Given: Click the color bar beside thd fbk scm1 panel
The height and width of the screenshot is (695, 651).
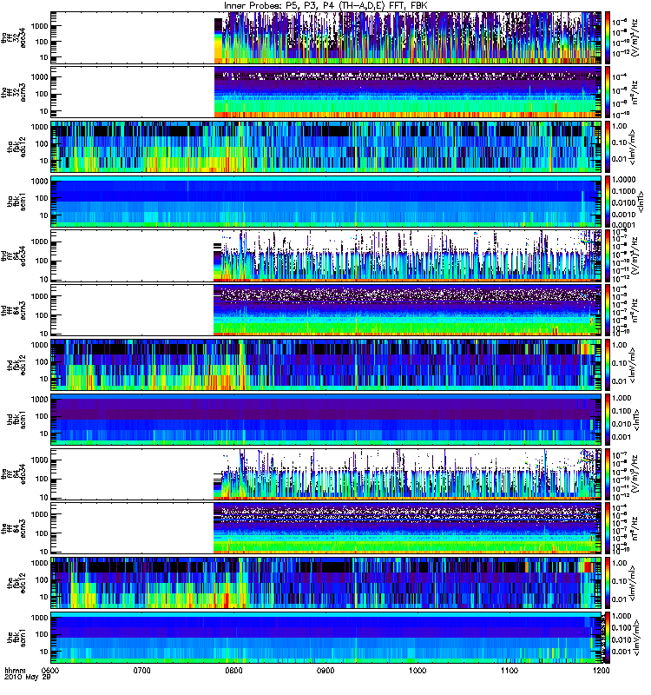Looking at the screenshot, I should click(608, 420).
